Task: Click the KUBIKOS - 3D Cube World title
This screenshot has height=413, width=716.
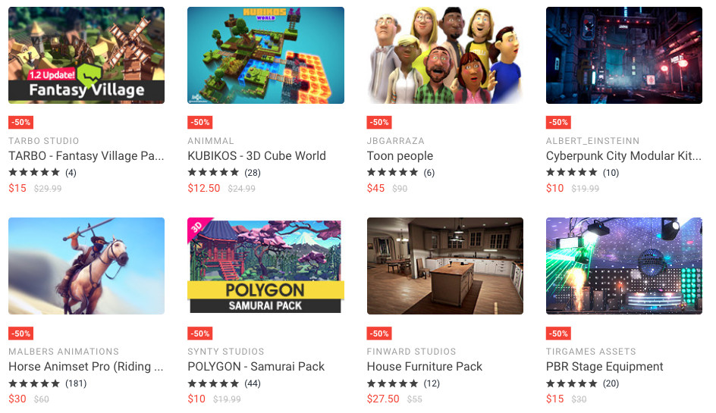Action: tap(256, 156)
